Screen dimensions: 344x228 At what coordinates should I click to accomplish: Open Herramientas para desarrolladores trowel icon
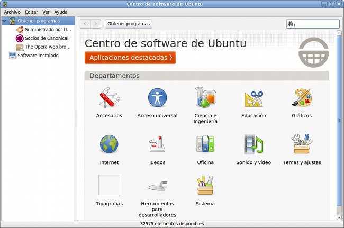[x=157, y=186]
